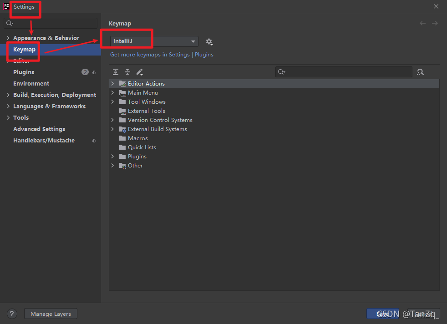Screen dimensions: 447x324
Task: Click the Other folder icon
Action: click(x=122, y=166)
